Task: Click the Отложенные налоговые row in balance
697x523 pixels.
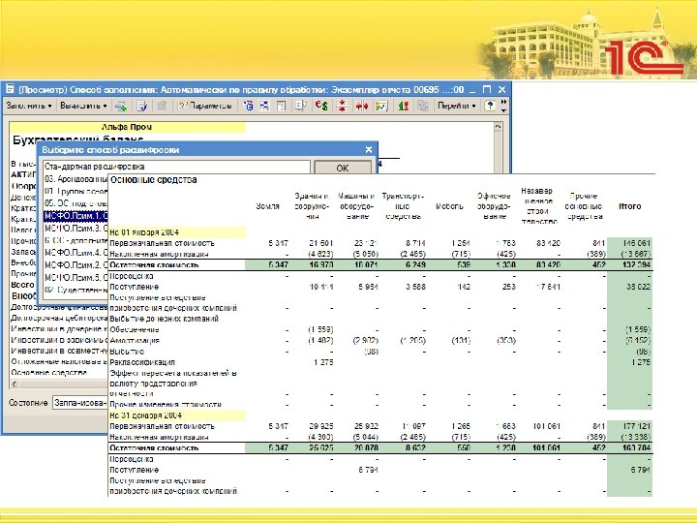Action: tap(59, 361)
